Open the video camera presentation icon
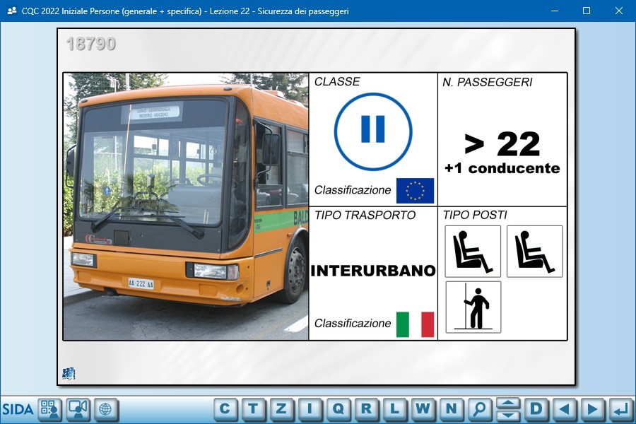The height and width of the screenshot is (424, 636). coord(78,409)
